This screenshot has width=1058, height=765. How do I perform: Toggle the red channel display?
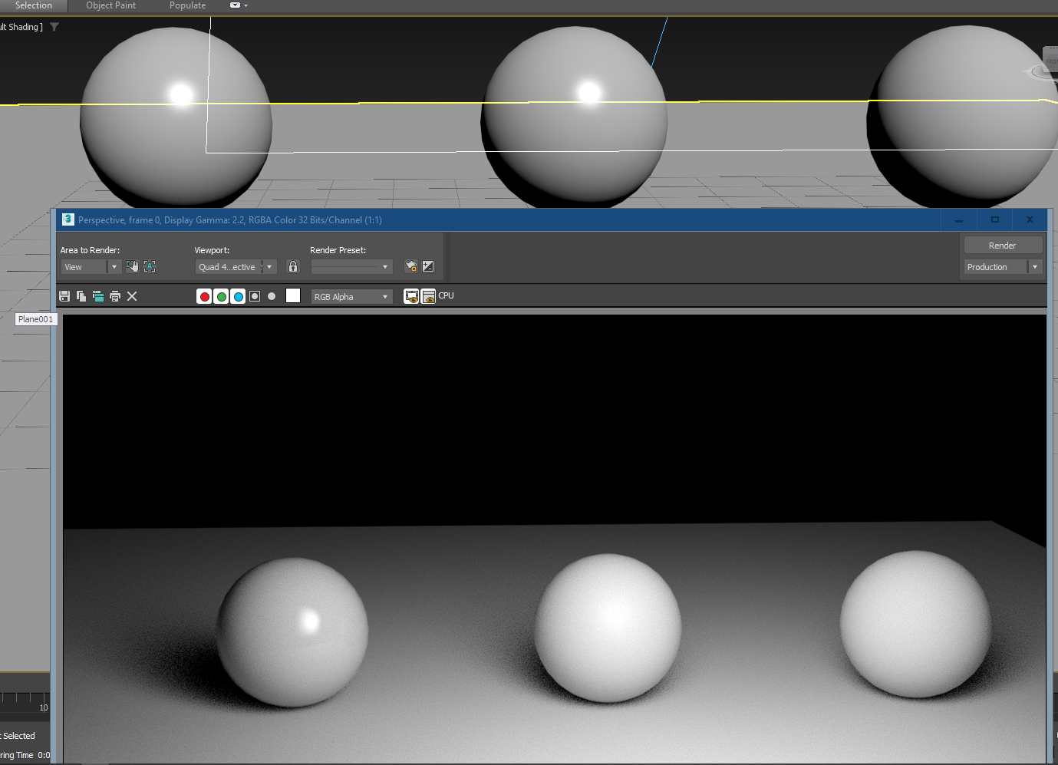point(204,295)
